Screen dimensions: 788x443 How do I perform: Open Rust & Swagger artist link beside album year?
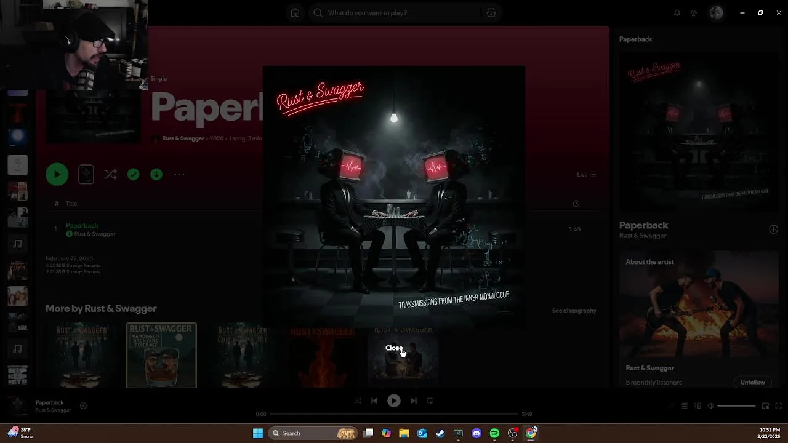pos(183,138)
